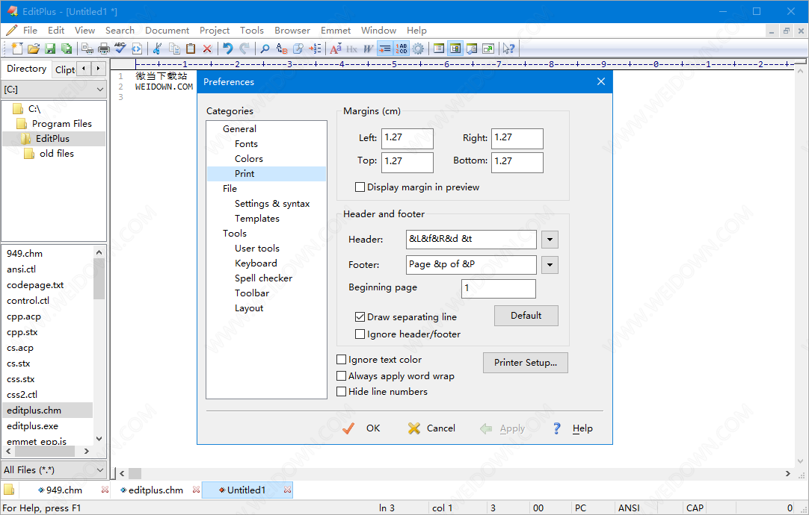The width and height of the screenshot is (809, 515).
Task: Open Preferences with the gear icon
Action: coord(419,49)
